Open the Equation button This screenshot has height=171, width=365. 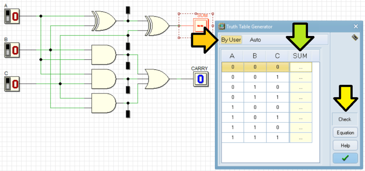pyautogui.click(x=345, y=133)
